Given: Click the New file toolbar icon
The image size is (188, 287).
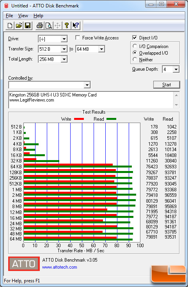Looking at the screenshot, I should click(10, 25).
